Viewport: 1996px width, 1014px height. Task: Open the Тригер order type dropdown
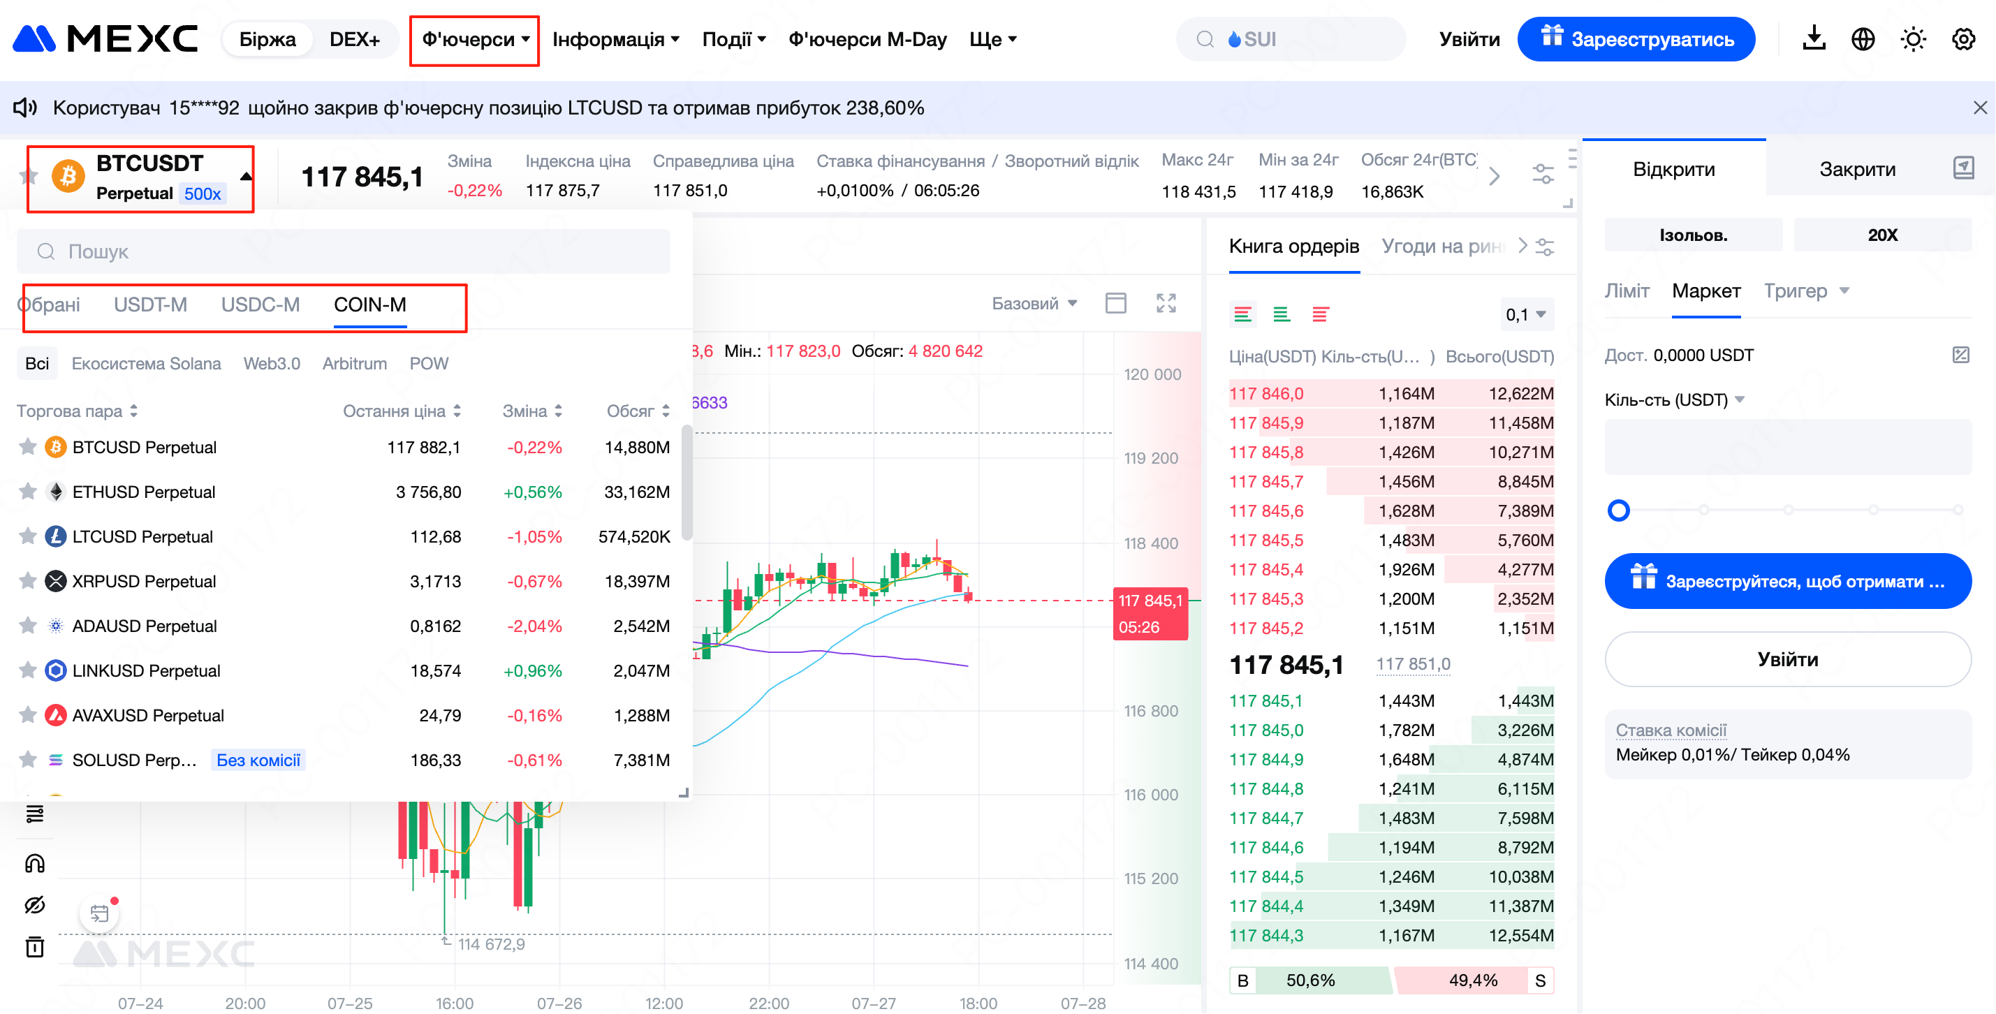coord(1806,291)
